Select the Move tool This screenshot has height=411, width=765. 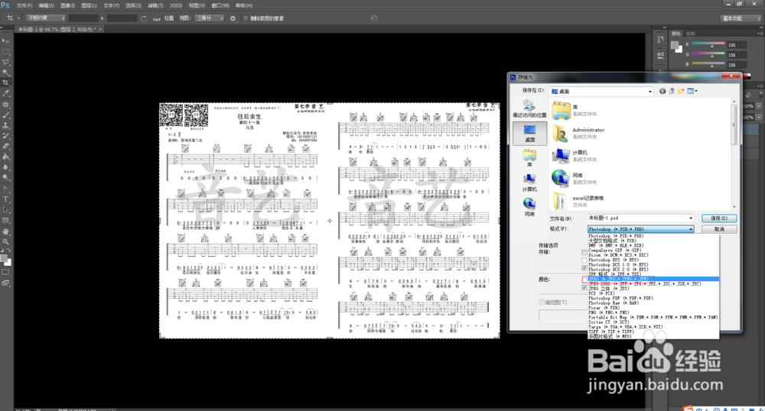click(6, 41)
